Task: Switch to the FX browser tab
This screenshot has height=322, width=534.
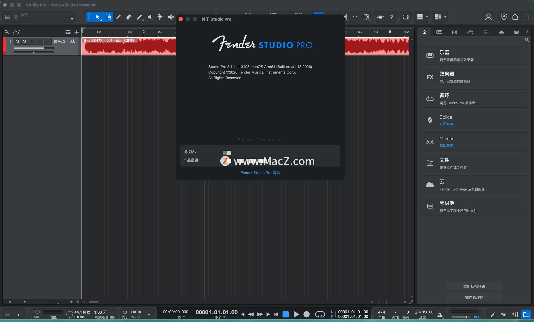Action: coord(454,32)
